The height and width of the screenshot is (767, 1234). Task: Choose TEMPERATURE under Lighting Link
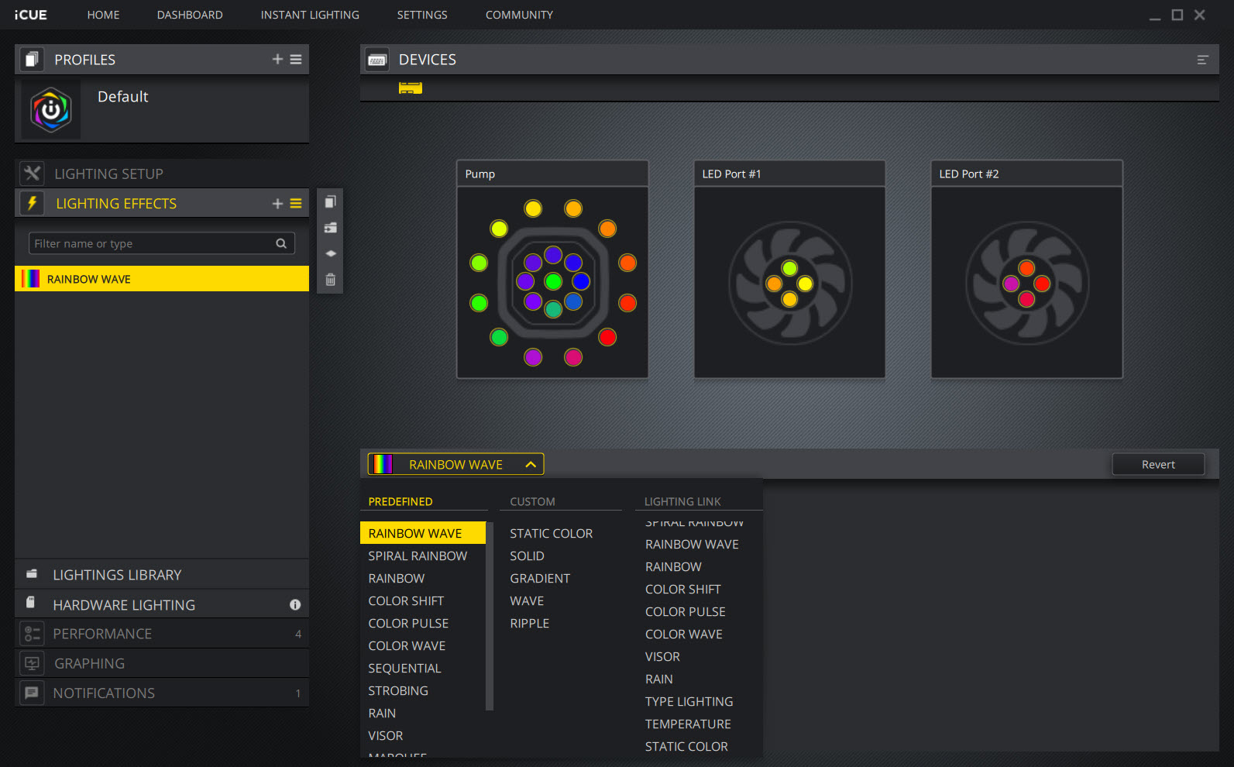pos(688,724)
